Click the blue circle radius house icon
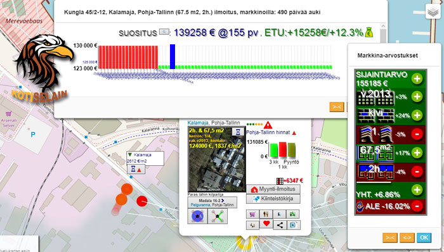 click(x=197, y=217)
